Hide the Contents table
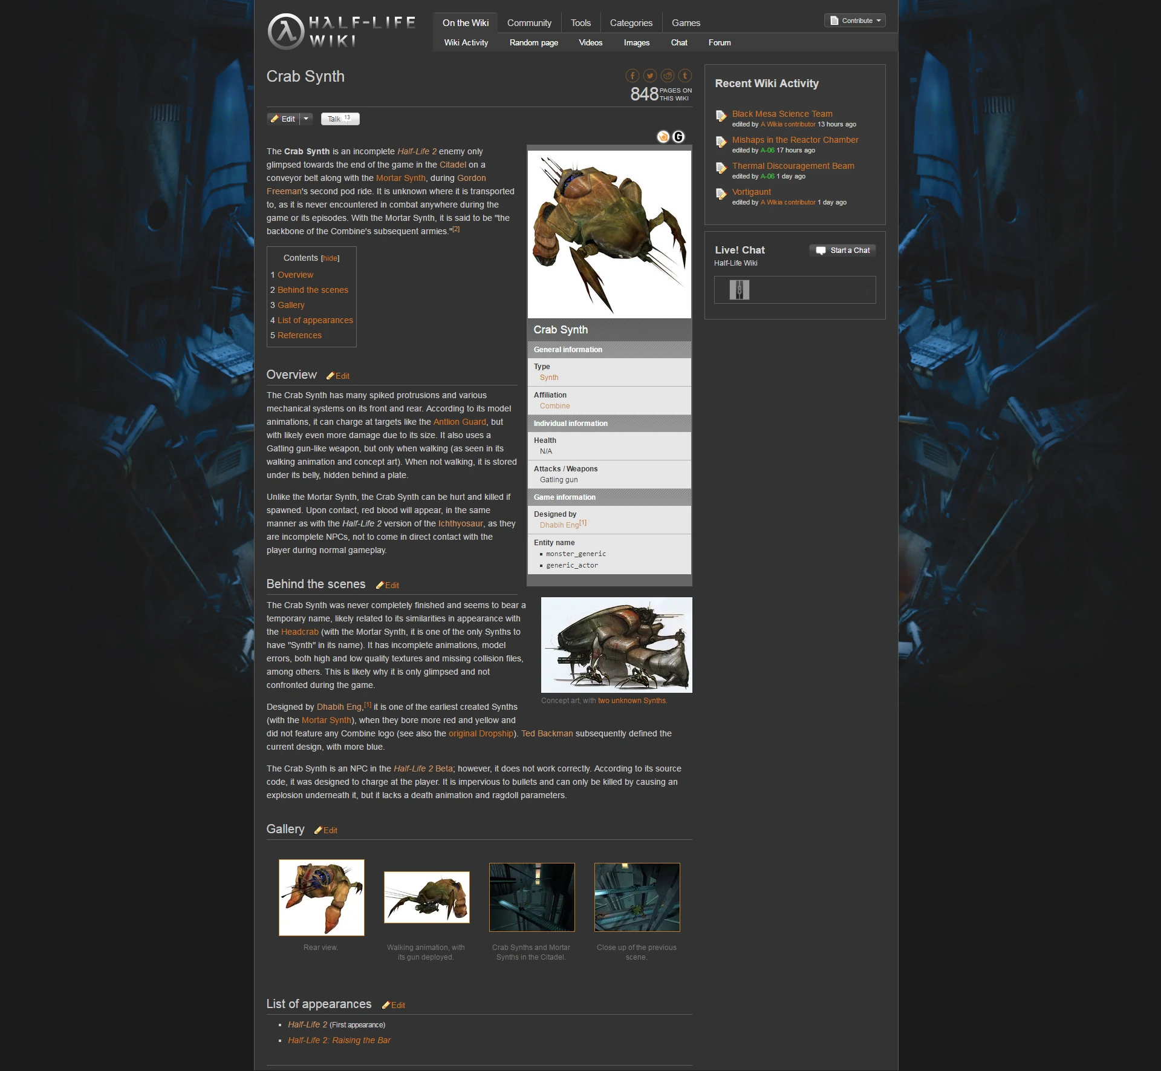The image size is (1161, 1071). (x=330, y=258)
